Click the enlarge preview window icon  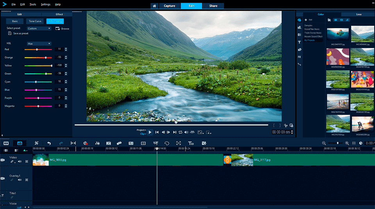point(291,125)
